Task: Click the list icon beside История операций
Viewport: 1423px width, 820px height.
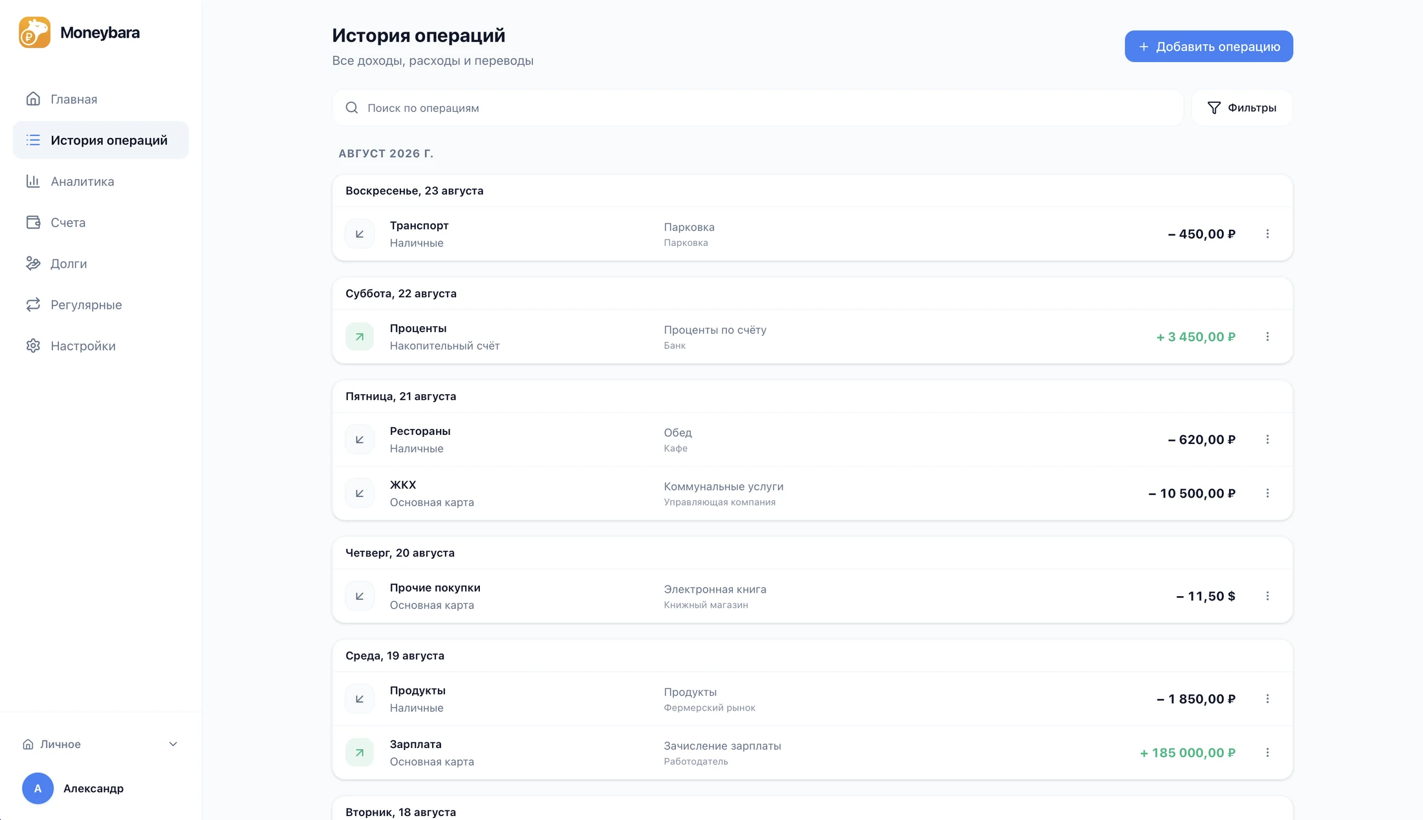Action: [33, 140]
